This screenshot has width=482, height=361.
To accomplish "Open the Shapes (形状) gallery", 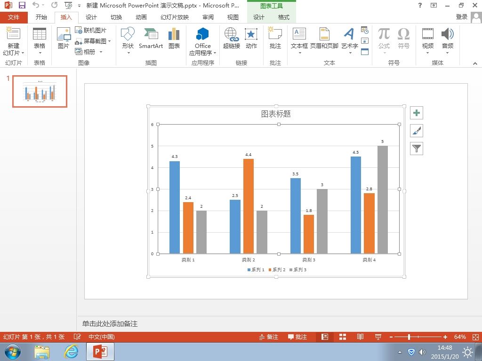I will pos(128,34).
